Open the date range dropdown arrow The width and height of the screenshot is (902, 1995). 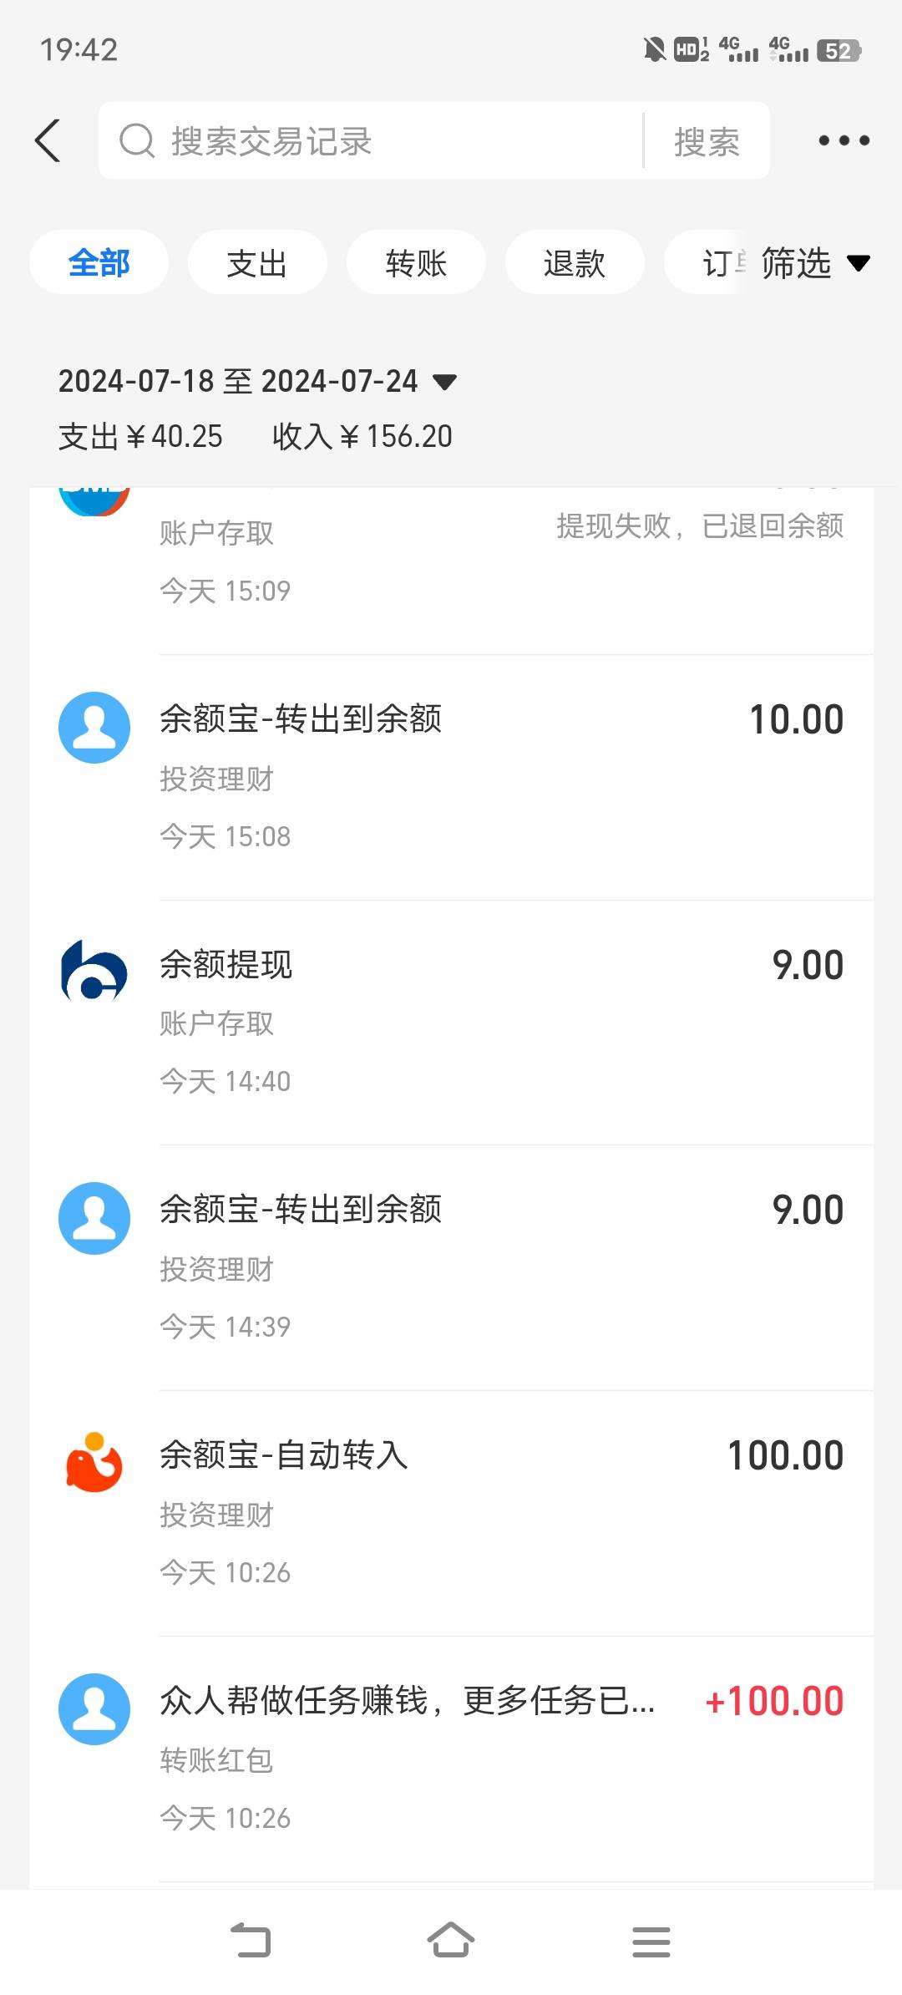[444, 383]
